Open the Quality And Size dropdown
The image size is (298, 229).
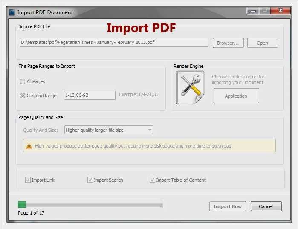click(109, 130)
